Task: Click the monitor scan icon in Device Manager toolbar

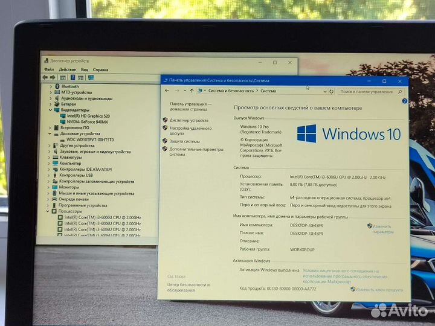Action: click(x=90, y=77)
